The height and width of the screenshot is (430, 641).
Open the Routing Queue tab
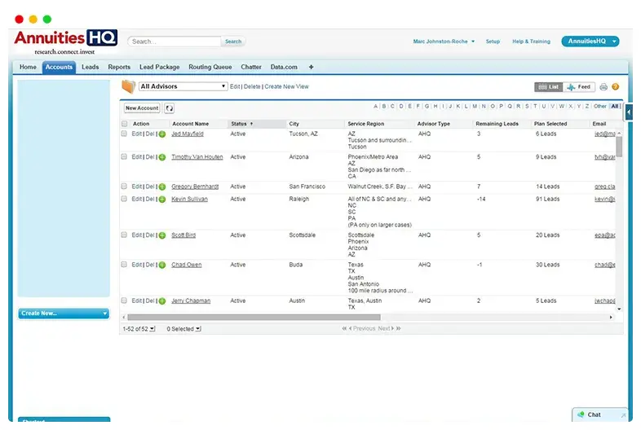point(210,67)
